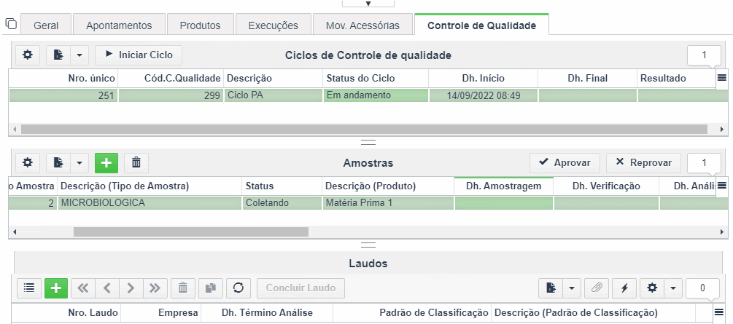Open column menu of Ciclos grid
733x324 pixels.
[722, 78]
